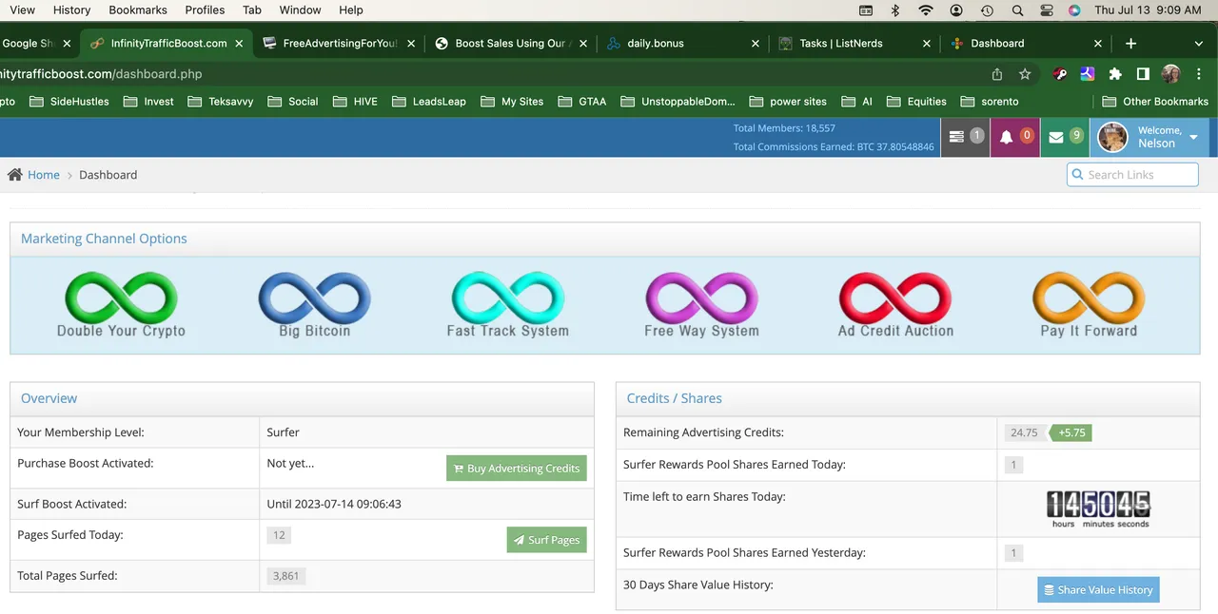Expand the Welcome Nelson user dropdown
This screenshot has height=614, width=1218.
tap(1149, 137)
